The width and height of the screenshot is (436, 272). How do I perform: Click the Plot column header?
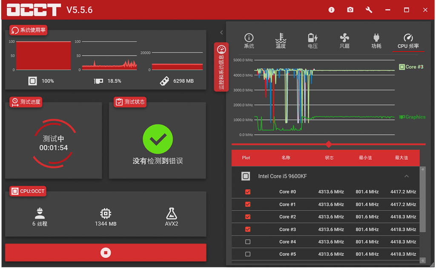246,158
